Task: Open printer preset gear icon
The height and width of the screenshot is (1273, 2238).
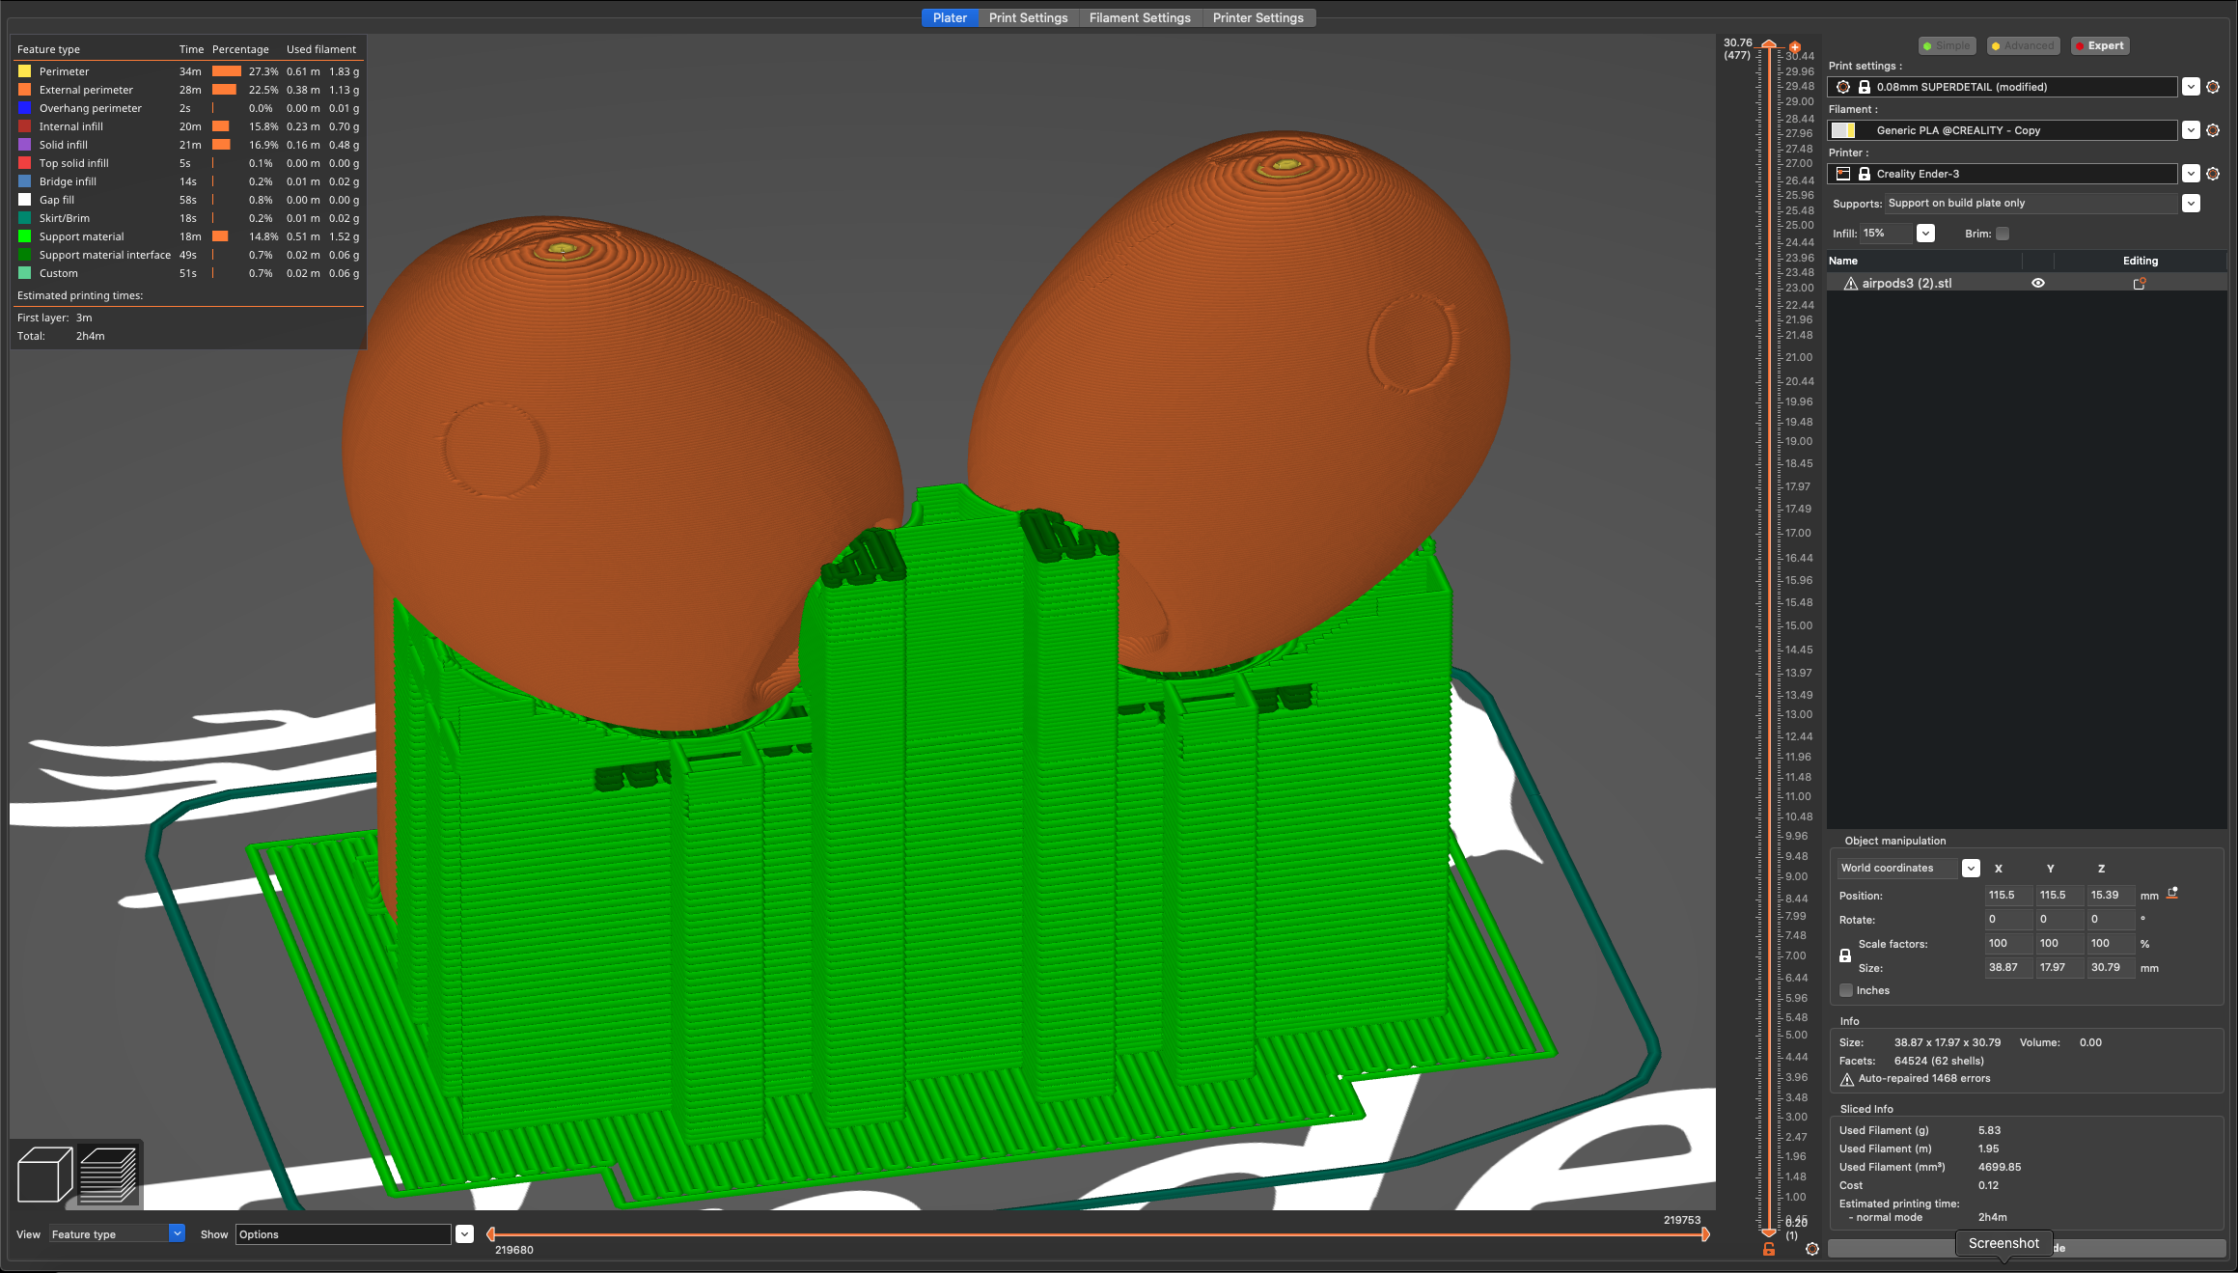Action: click(2214, 174)
